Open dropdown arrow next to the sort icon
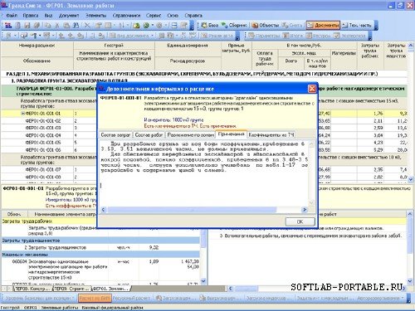This screenshot has height=311, width=415. click(128, 26)
